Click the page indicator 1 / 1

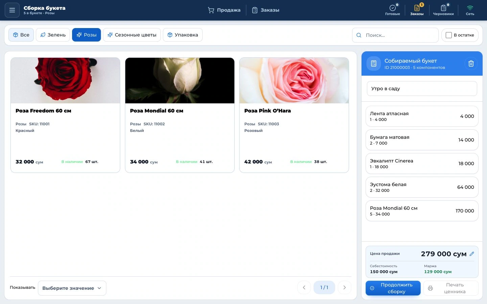pyautogui.click(x=324, y=287)
